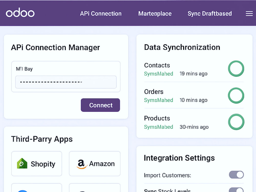The image size is (256, 192).
Task: Click the 'Orders' row label
Action: pyautogui.click(x=154, y=92)
